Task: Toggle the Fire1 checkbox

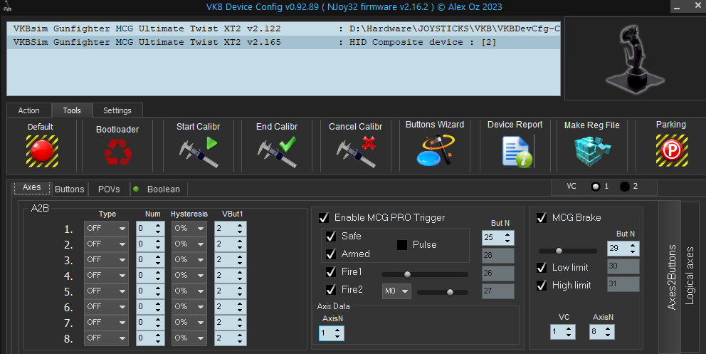Action: [331, 271]
